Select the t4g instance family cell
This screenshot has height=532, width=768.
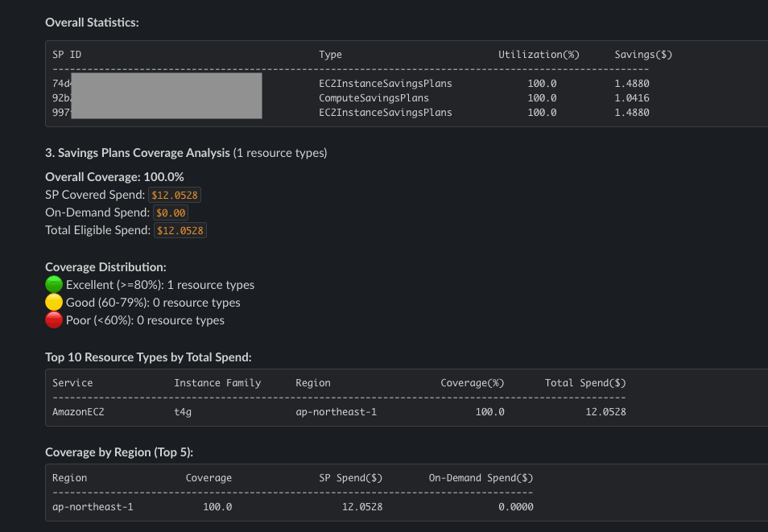pyautogui.click(x=184, y=412)
